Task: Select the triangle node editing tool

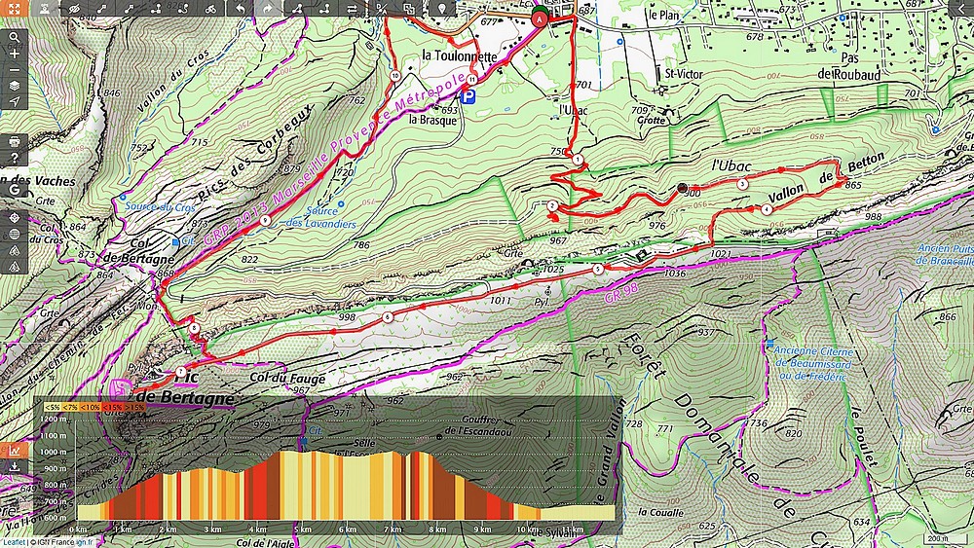Action: pos(297,8)
